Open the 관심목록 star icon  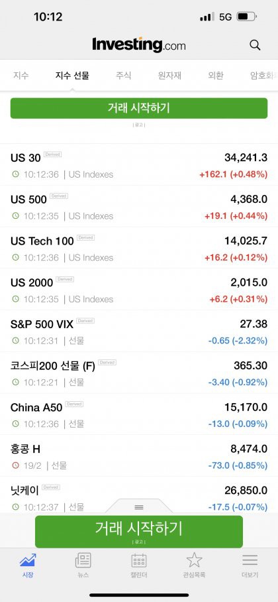(194, 560)
